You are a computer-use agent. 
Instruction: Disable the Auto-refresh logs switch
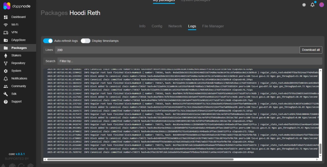(48, 41)
